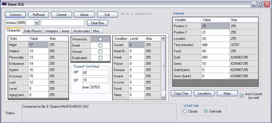Select the Luck value 12
Image resolution: width=272 pixels, height=123 pixels.
(x=38, y=82)
